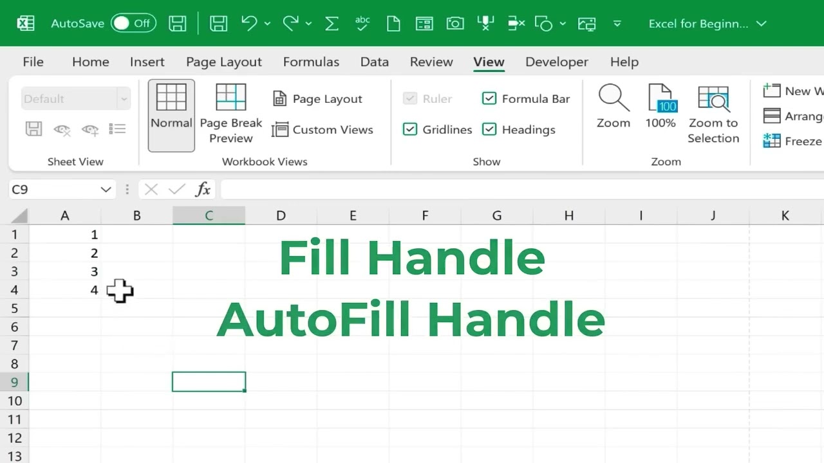Open Customize Quick Access Toolbar dropdown

click(617, 24)
